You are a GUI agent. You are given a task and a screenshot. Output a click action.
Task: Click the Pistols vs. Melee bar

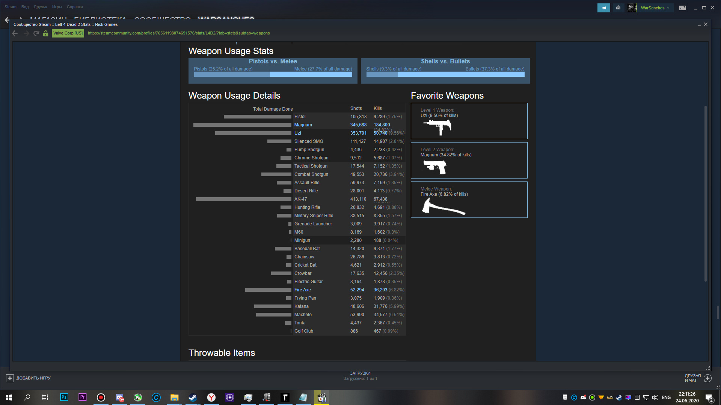(x=273, y=74)
